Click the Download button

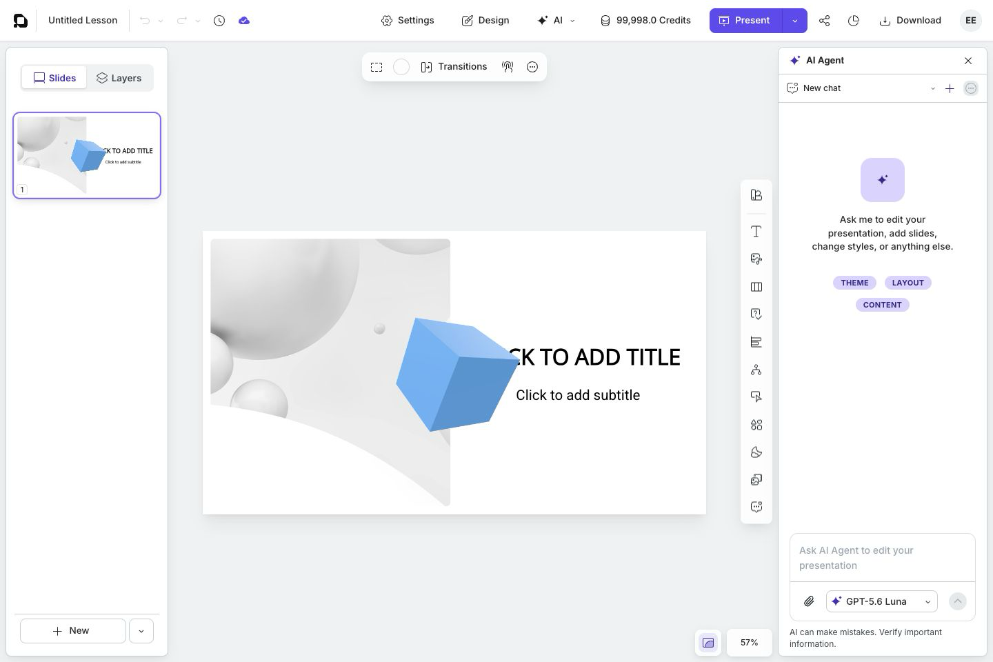coord(910,21)
